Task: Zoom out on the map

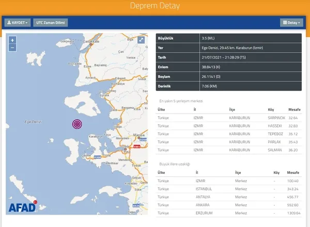Action: [12, 47]
